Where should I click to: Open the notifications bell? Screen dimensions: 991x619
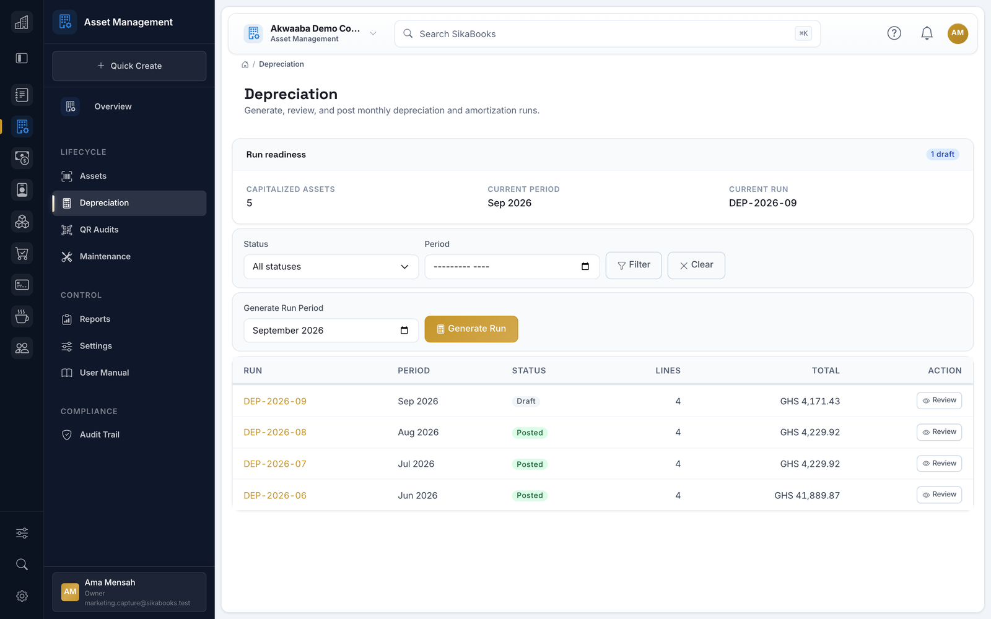click(927, 33)
